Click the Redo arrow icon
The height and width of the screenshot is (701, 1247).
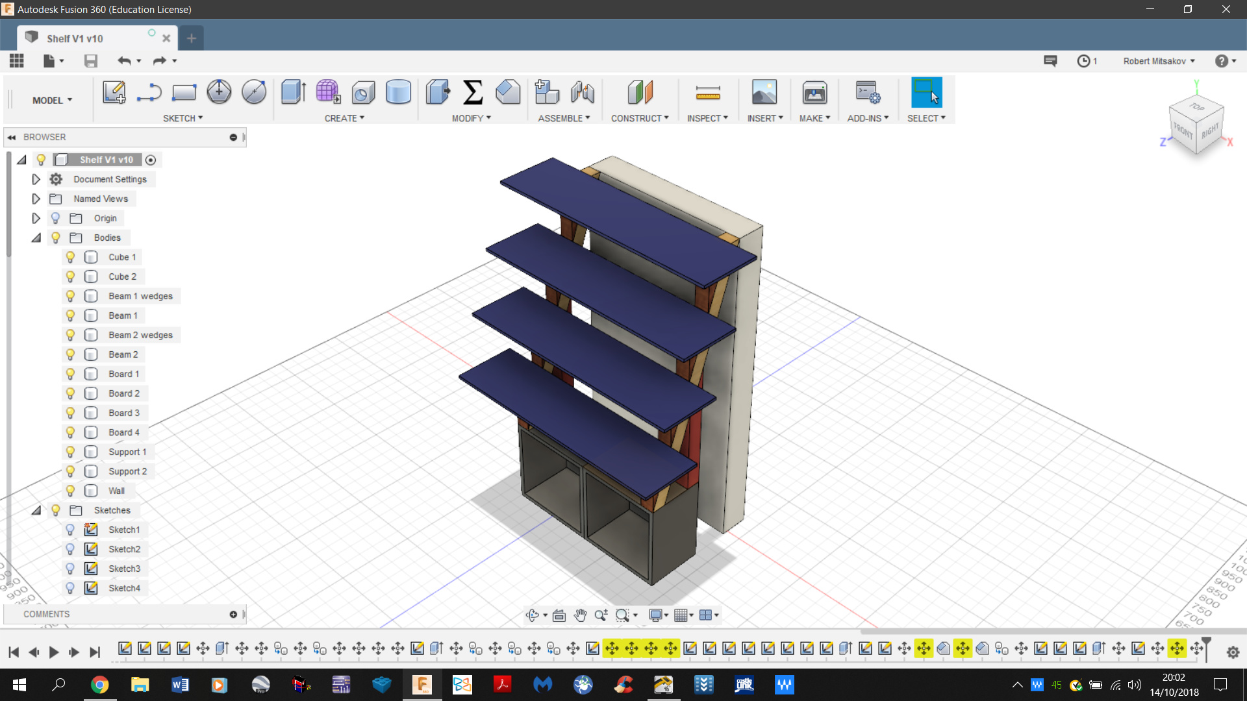coord(160,60)
